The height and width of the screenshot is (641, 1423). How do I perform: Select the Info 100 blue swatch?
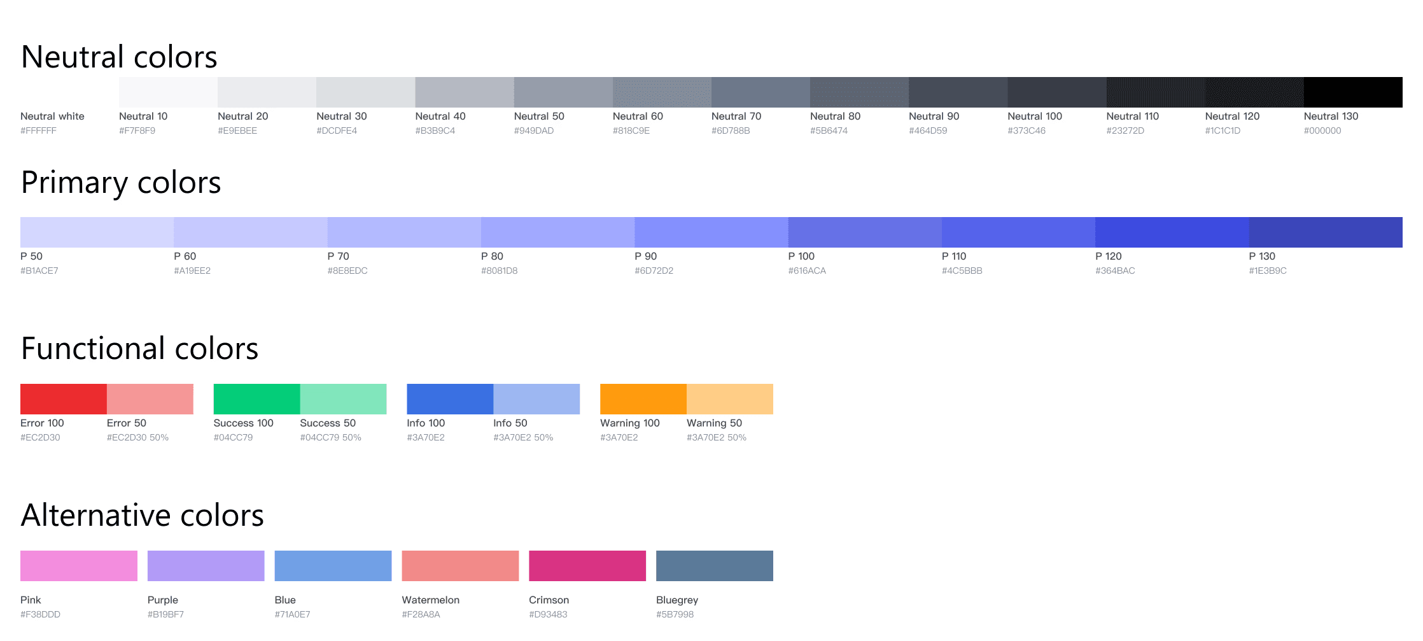[450, 399]
